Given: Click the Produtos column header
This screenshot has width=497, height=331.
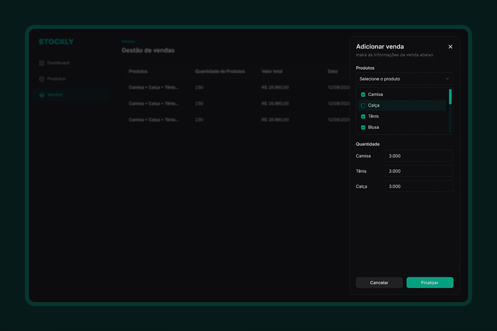Looking at the screenshot, I should click(138, 71).
